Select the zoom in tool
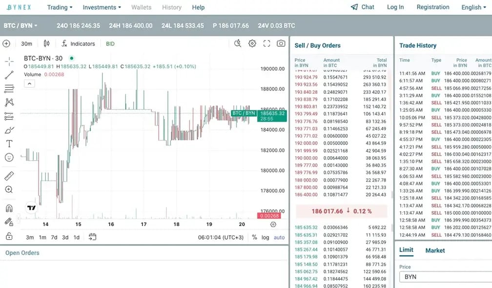The image size is (492, 288). [x=9, y=189]
